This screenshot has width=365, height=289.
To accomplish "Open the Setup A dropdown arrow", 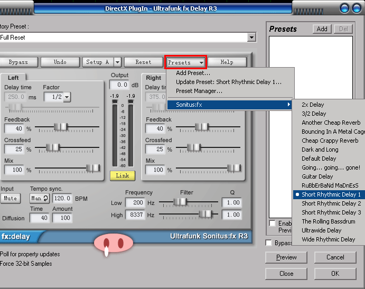I will click(x=117, y=62).
